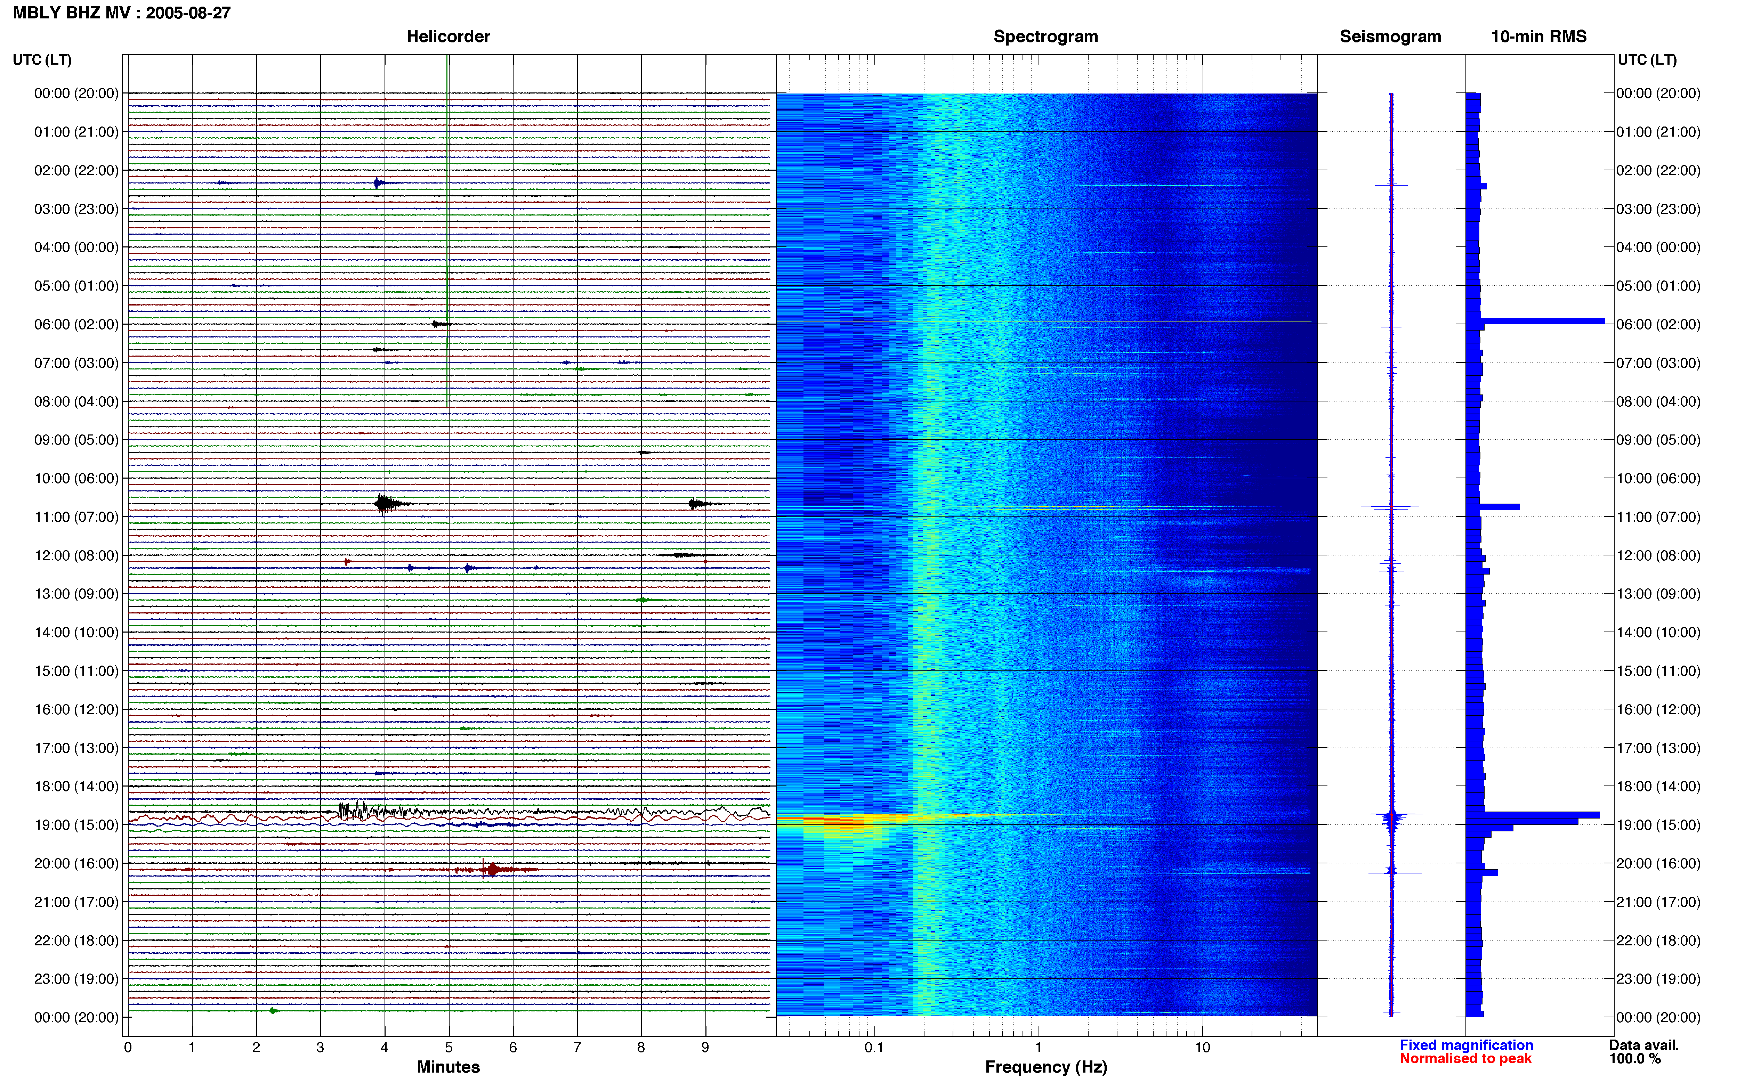Click left time label '17:00 (13:00)'
Viewport: 1745px width, 1091px height.
[x=76, y=748]
